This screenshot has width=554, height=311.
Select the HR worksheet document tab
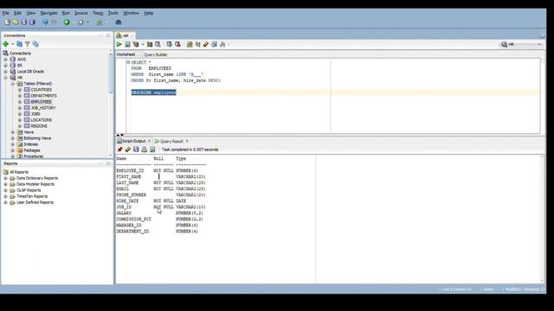126,35
